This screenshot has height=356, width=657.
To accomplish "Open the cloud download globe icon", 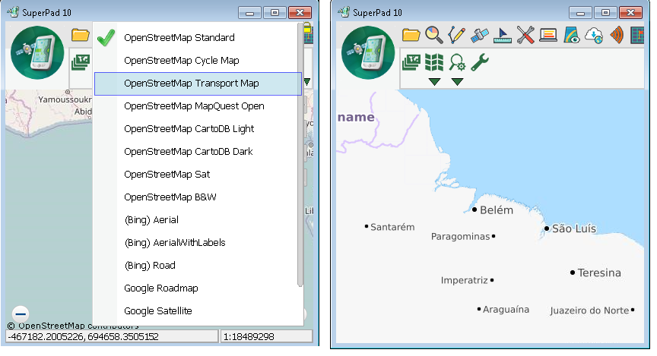I will point(594,36).
